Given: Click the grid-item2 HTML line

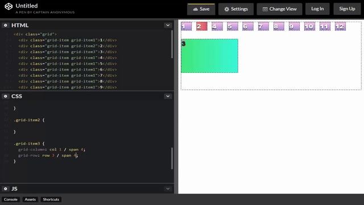Looking at the screenshot, I should pos(68,46).
